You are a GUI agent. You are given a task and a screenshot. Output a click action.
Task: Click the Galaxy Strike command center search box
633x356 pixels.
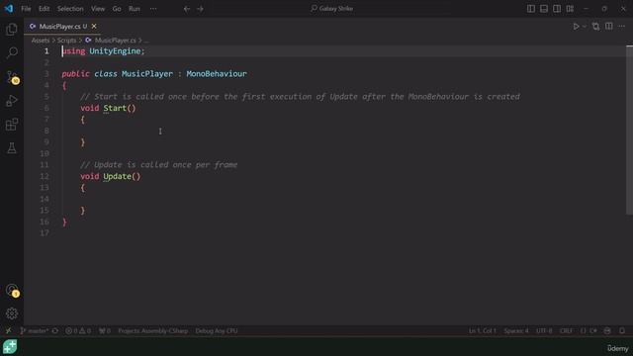(332, 9)
